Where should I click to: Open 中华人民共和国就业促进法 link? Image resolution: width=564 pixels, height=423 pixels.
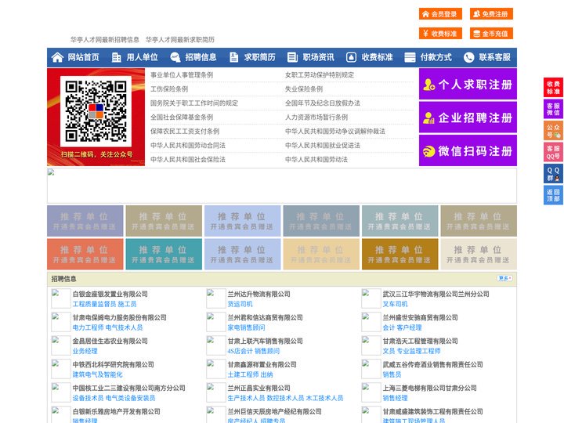pyautogui.click(x=323, y=146)
